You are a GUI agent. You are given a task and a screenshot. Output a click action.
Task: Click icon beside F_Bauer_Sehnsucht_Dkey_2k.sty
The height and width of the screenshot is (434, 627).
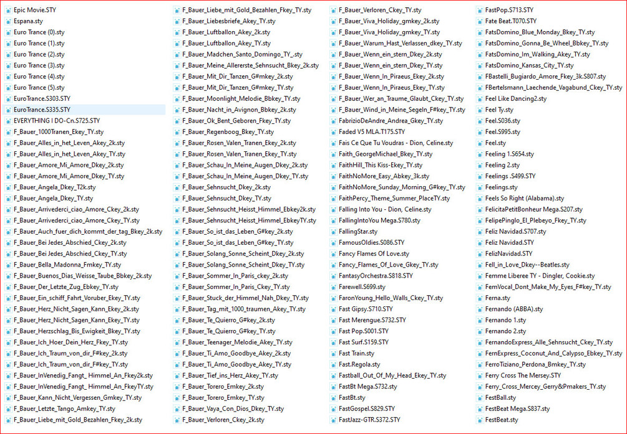[177, 187]
